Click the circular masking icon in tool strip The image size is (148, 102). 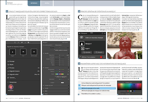click(x=28, y=42)
